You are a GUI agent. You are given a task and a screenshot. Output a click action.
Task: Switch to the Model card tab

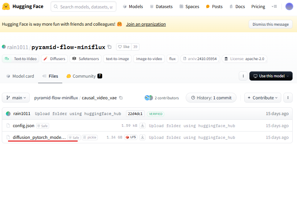[20, 76]
